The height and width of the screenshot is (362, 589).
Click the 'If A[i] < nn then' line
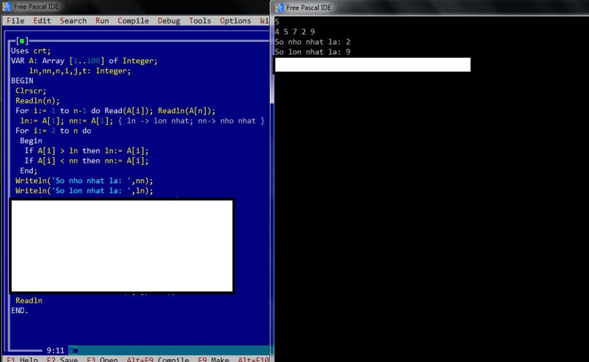(86, 160)
